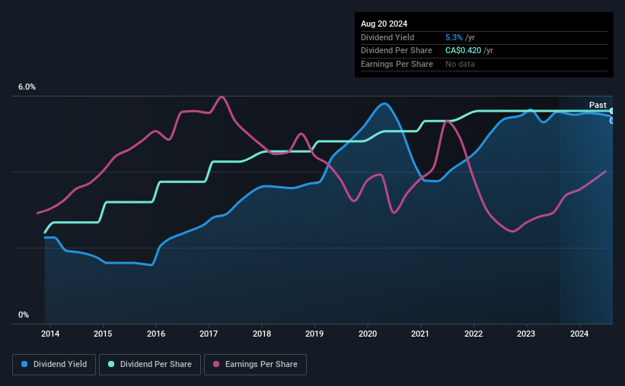Click the teal endpoint marker on chart

[x=612, y=111]
